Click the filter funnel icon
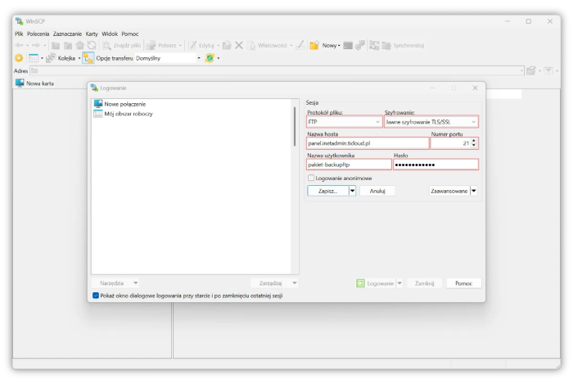This screenshot has height=384, width=573. [548, 70]
